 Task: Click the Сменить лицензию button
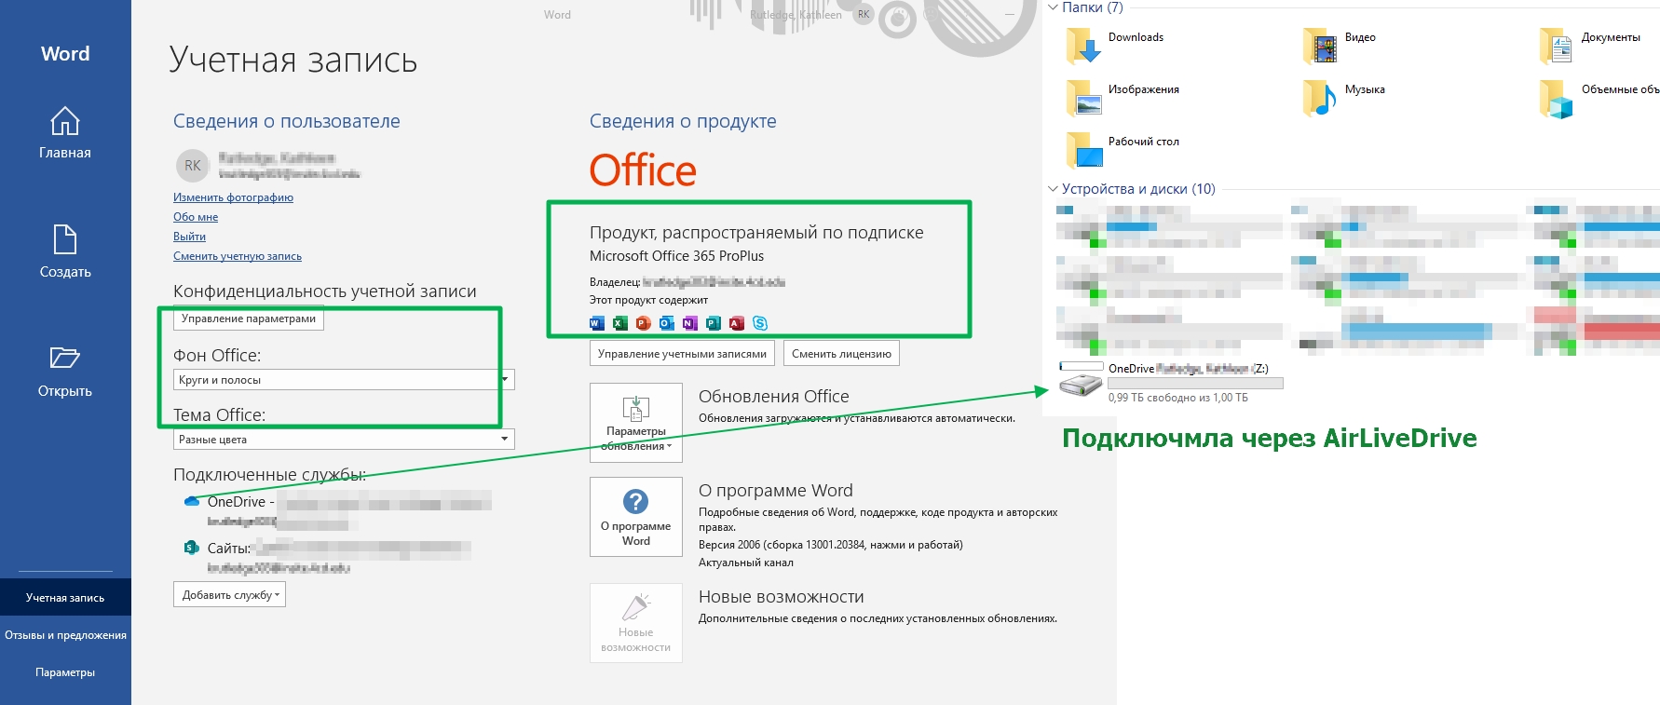[x=841, y=354]
